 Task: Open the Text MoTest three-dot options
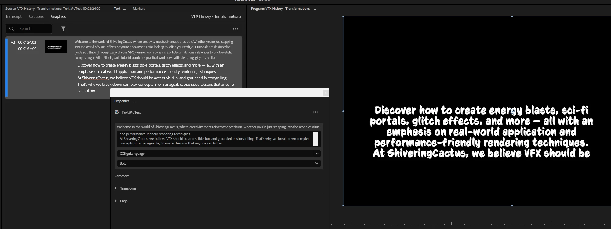315,112
